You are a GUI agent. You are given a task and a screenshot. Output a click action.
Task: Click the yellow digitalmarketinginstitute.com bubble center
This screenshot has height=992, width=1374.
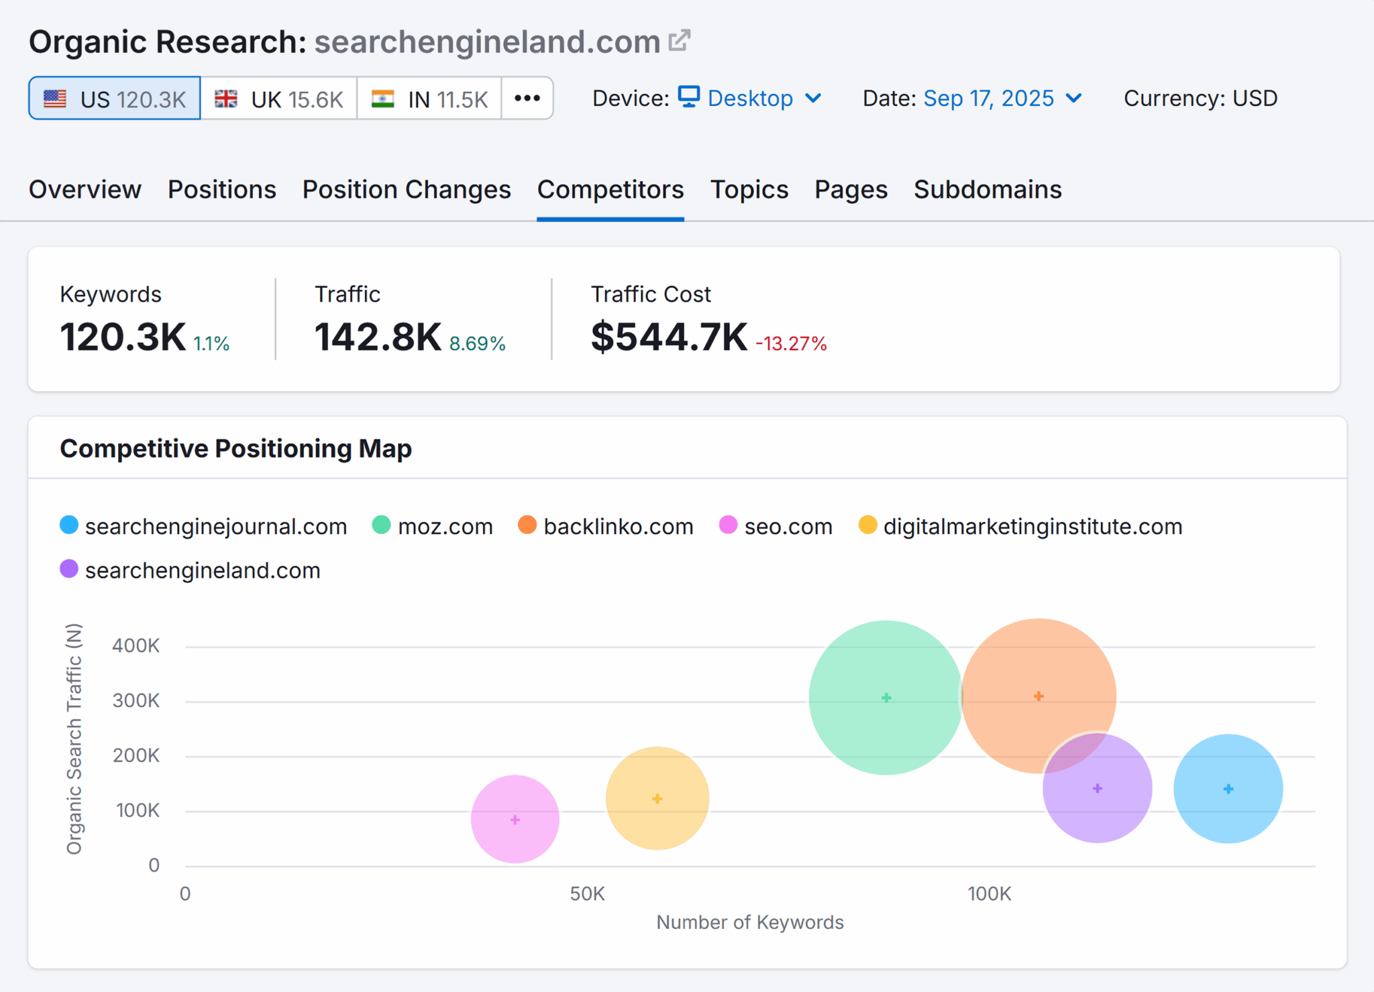point(657,798)
